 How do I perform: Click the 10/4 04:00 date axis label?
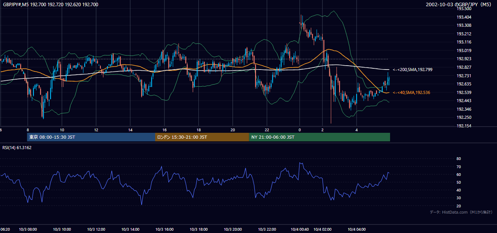click(x=357, y=229)
